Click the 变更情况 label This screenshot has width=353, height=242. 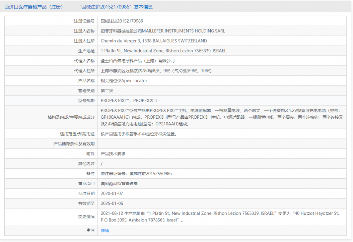click(x=86, y=217)
